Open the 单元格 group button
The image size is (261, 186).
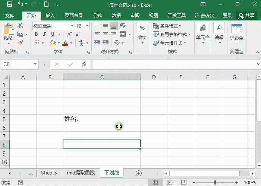click(x=202, y=33)
